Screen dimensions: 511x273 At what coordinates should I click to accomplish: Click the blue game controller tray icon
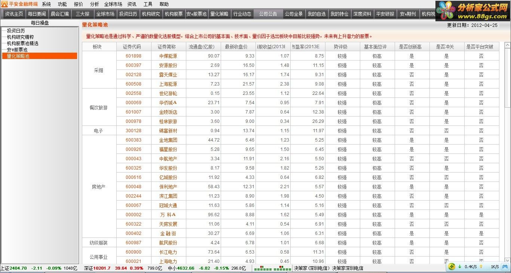point(505,267)
